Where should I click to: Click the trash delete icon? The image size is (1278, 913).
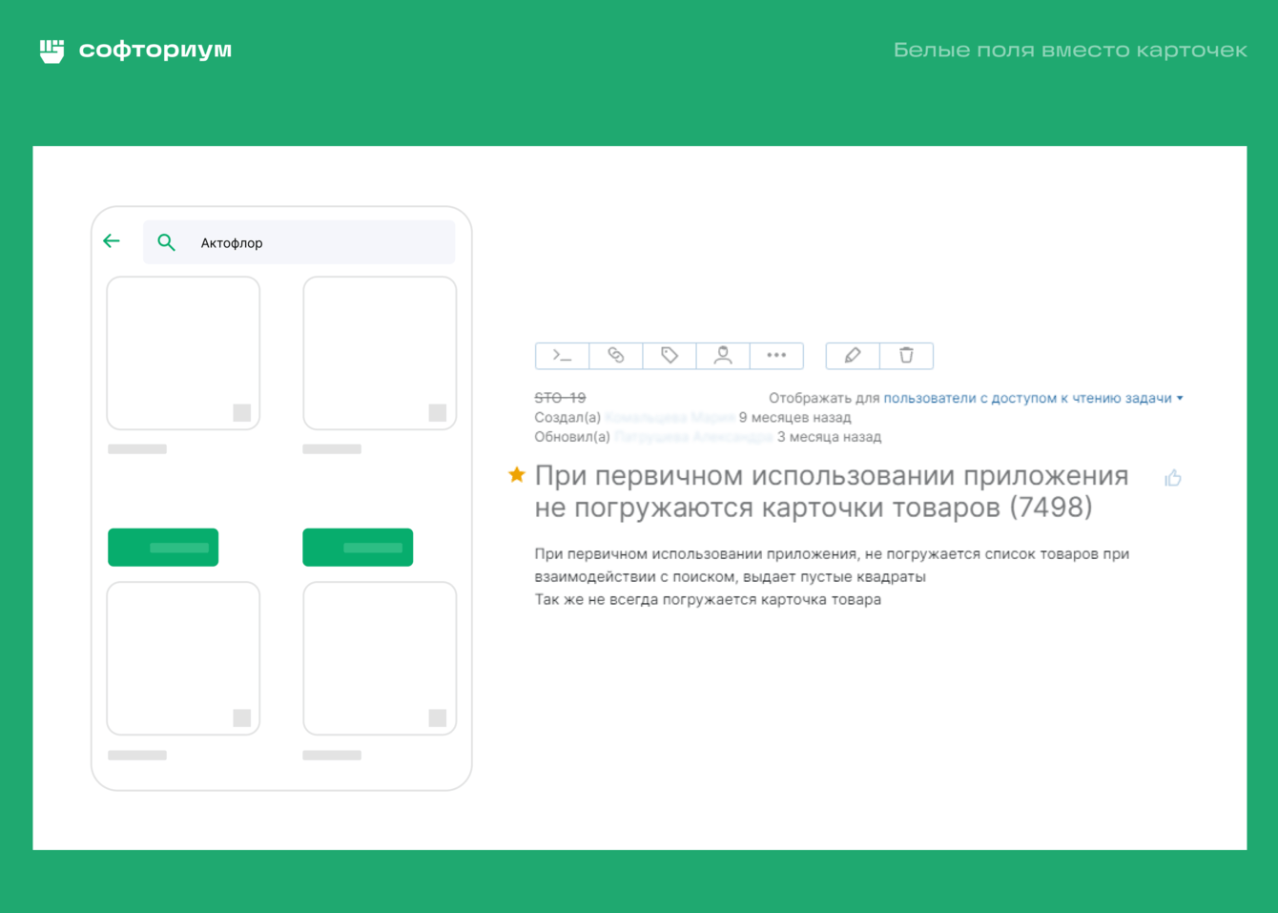click(x=906, y=356)
